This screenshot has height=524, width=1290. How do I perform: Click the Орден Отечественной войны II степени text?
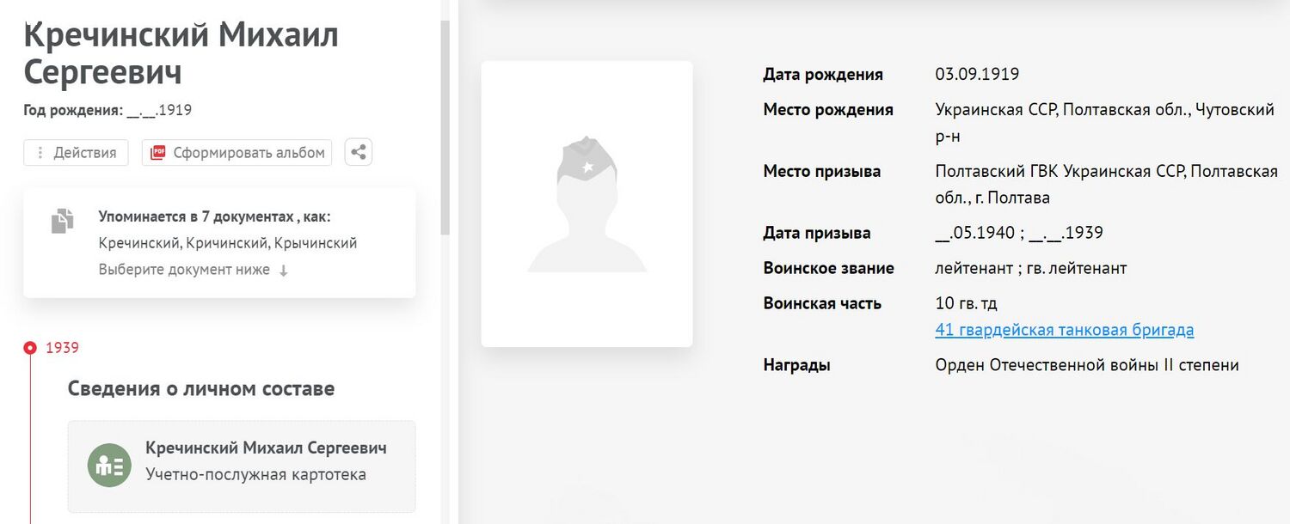pyautogui.click(x=1086, y=365)
